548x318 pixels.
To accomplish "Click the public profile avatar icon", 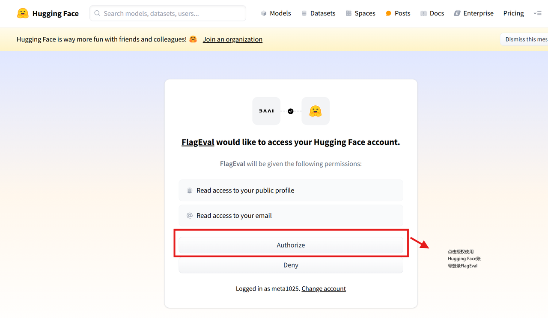I will [190, 190].
